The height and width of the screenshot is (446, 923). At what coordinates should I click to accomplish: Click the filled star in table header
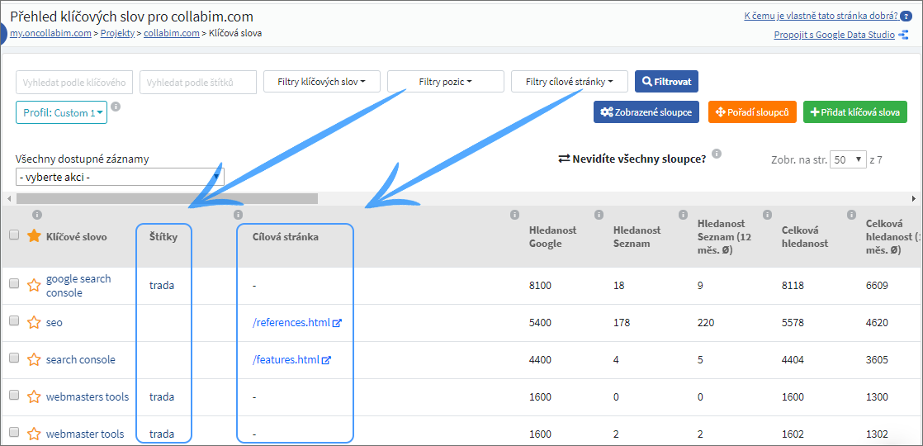point(34,237)
